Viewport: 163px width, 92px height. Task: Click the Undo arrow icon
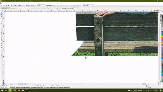19,5
